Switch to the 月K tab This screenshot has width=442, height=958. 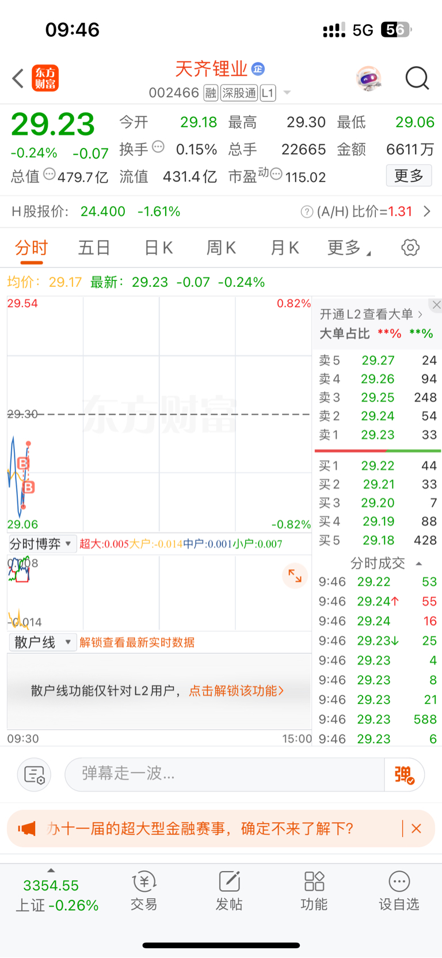point(284,248)
